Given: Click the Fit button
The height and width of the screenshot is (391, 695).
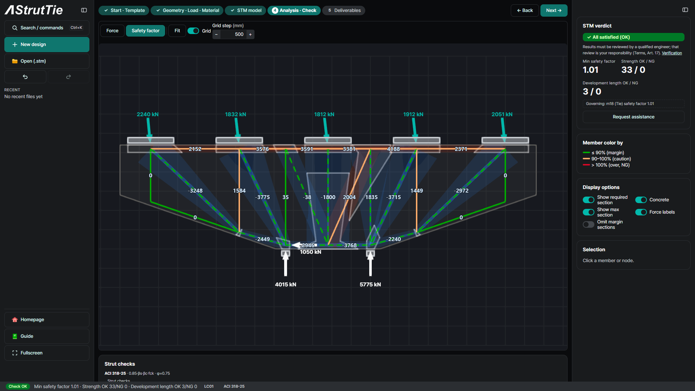Looking at the screenshot, I should 177,31.
